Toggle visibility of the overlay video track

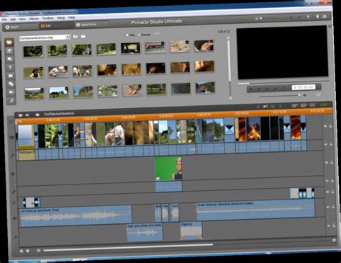327,163
